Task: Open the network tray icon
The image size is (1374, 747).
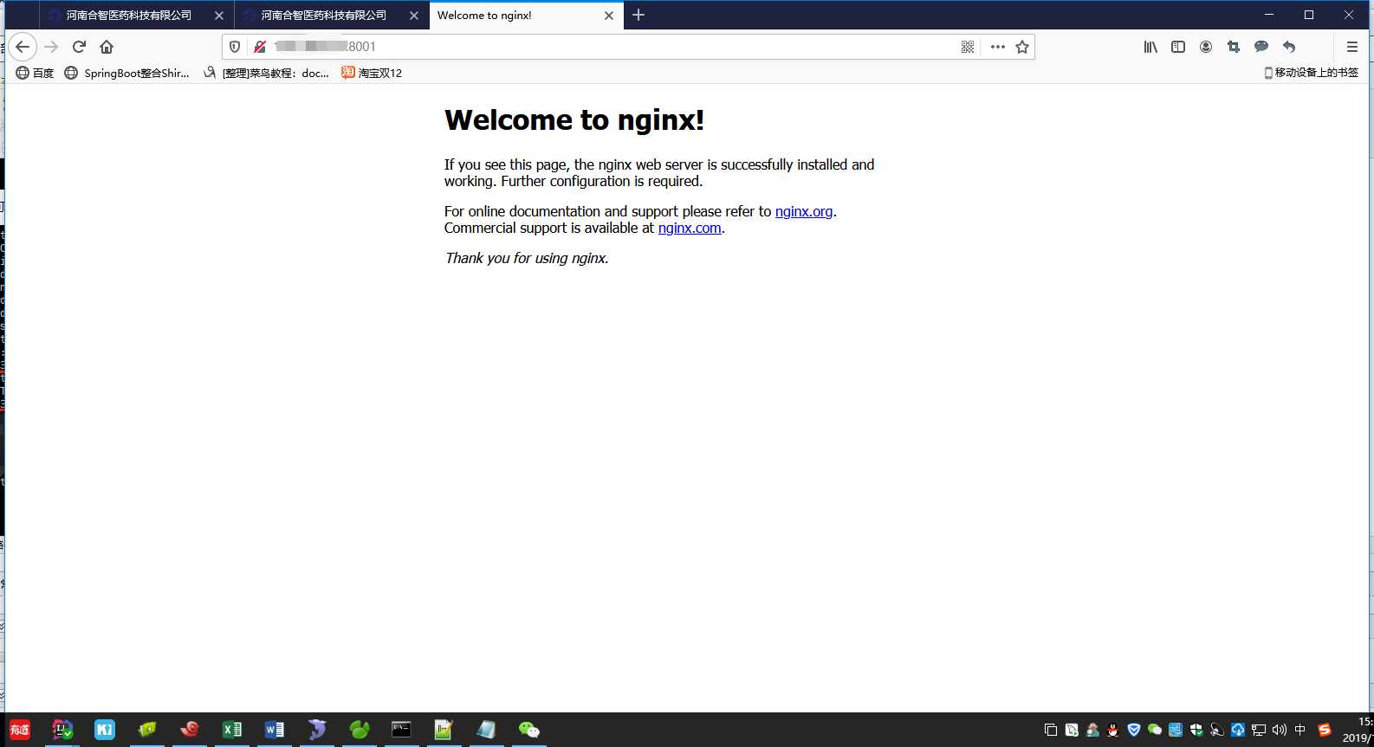Action: tap(1259, 730)
